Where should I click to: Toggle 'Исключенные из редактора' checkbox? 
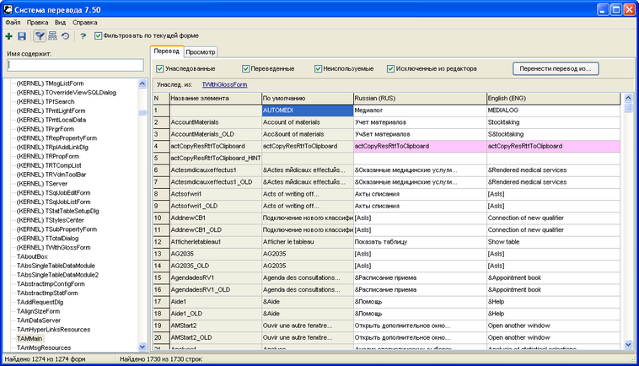pyautogui.click(x=391, y=69)
